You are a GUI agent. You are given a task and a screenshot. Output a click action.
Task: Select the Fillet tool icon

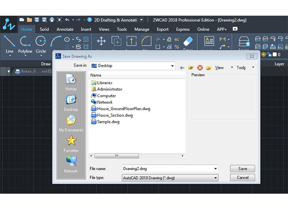point(146,41)
